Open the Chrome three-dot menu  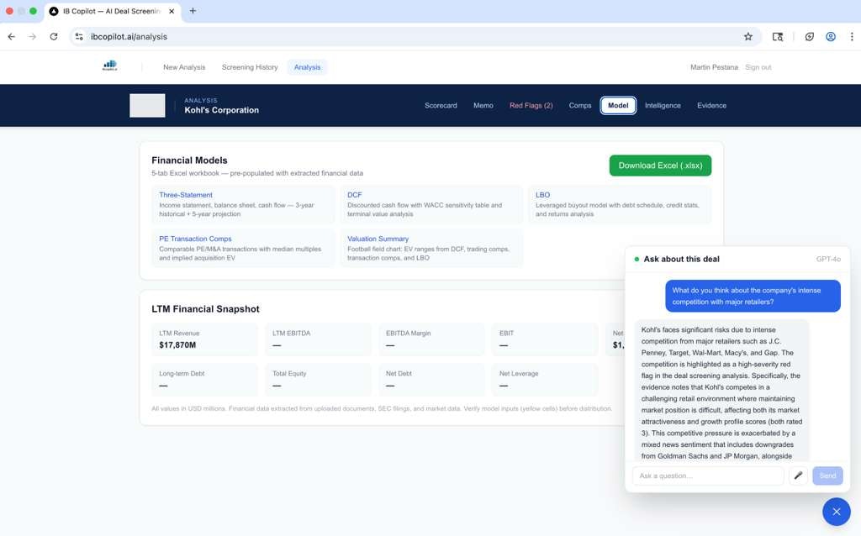pos(852,37)
